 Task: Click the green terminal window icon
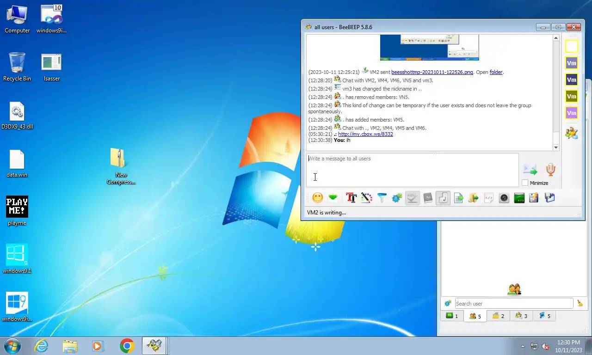pyautogui.click(x=519, y=198)
